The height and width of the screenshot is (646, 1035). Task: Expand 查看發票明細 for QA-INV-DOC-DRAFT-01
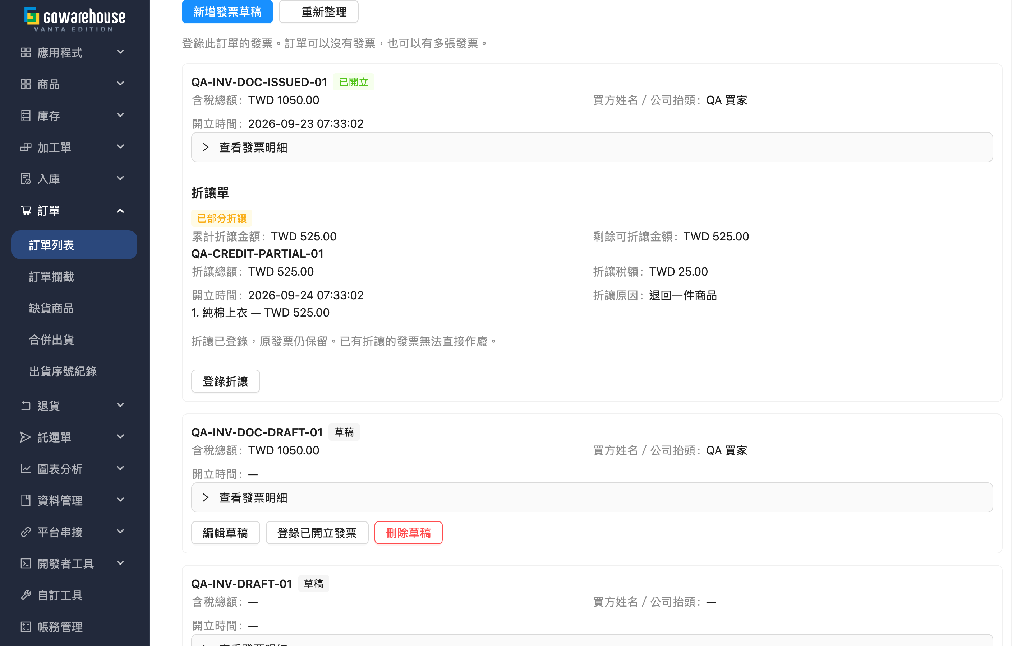(x=592, y=498)
